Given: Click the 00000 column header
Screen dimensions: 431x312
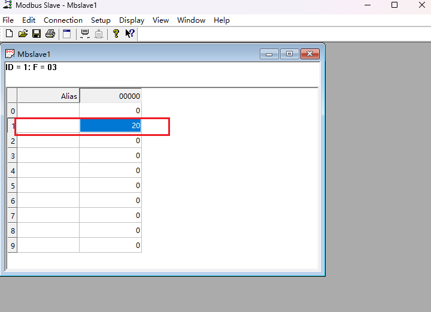Looking at the screenshot, I should (111, 96).
